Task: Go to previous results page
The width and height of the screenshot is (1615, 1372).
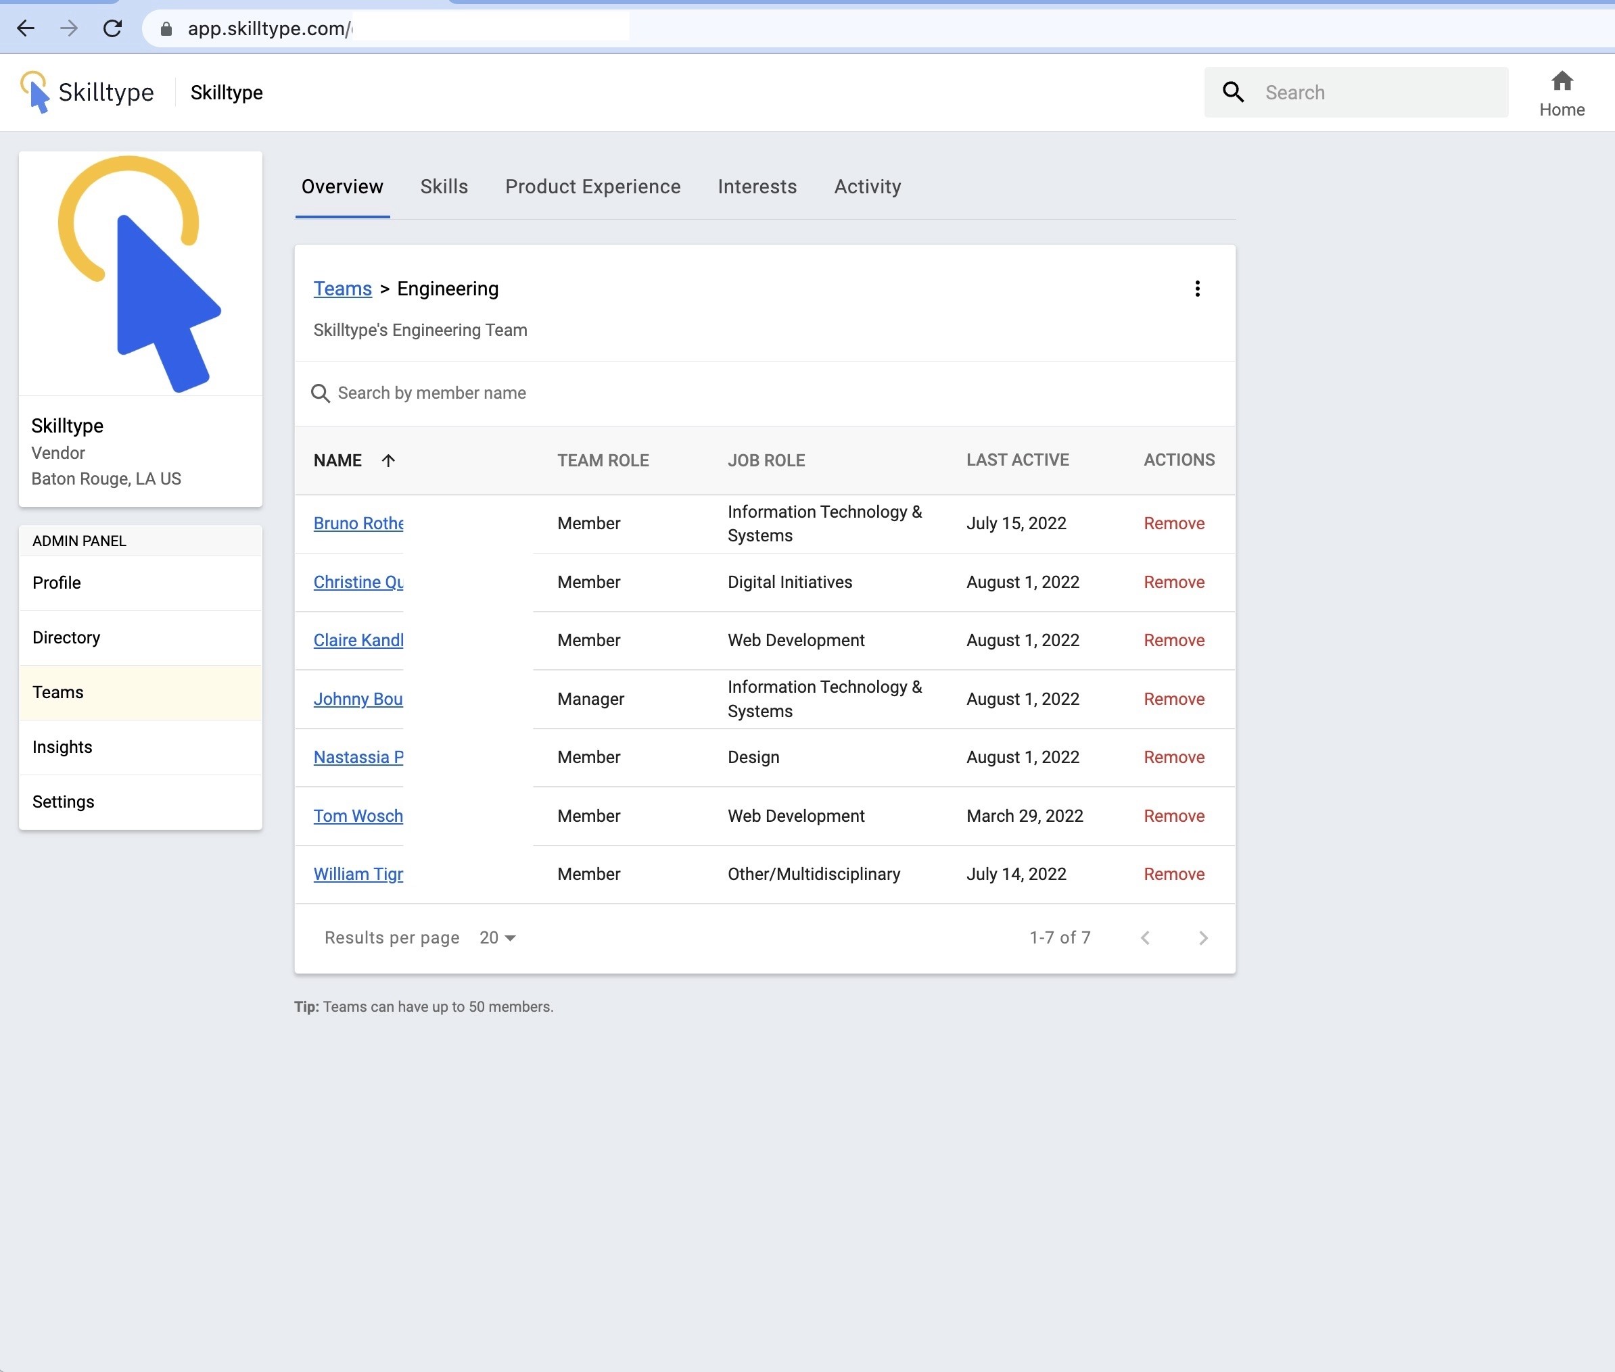Action: click(x=1145, y=938)
